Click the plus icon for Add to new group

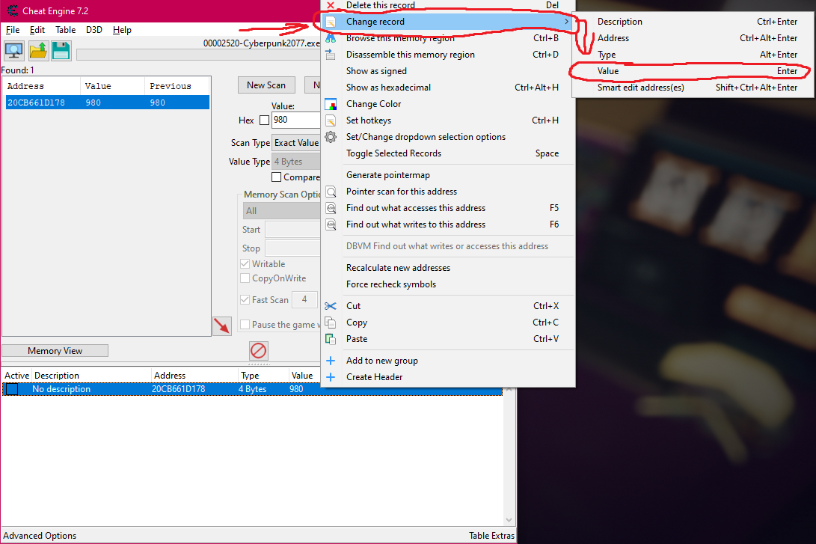point(331,361)
